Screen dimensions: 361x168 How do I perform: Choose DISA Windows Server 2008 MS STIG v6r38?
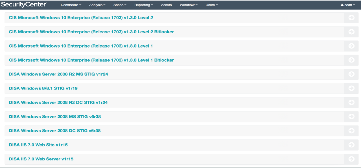pos(55,117)
